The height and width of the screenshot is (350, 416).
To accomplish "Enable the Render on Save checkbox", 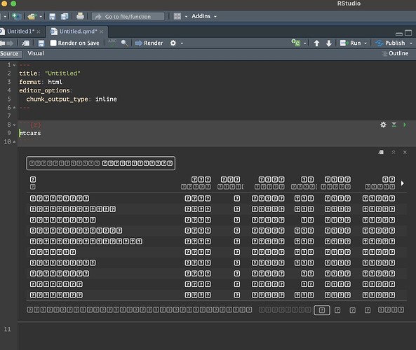I will (x=53, y=43).
